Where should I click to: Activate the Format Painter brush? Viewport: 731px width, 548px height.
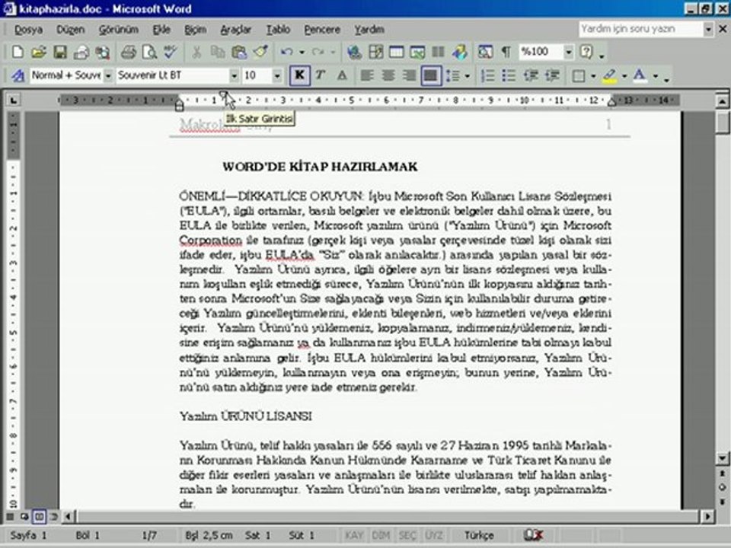[260, 52]
